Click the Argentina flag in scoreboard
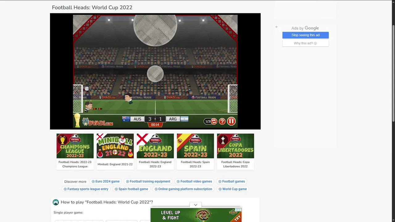Viewport: 395px width, 222px height. tap(185, 119)
